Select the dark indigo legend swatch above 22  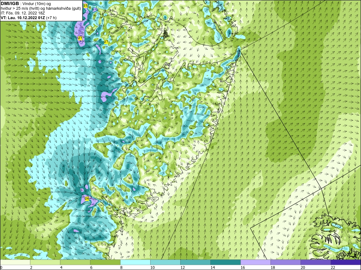coord(345,262)
